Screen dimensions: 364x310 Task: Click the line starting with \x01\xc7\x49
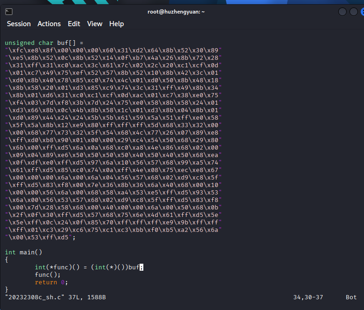tap(113, 73)
